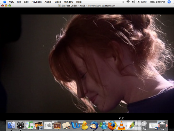The image size is (174, 131).
Task: Launch Firefox from the Dock
Action: coord(112,126)
